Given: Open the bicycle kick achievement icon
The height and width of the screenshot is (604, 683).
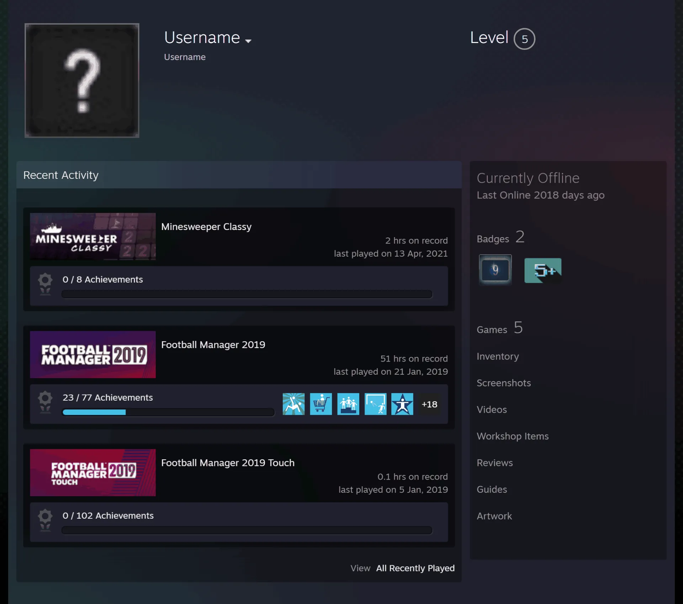Looking at the screenshot, I should pyautogui.click(x=293, y=404).
